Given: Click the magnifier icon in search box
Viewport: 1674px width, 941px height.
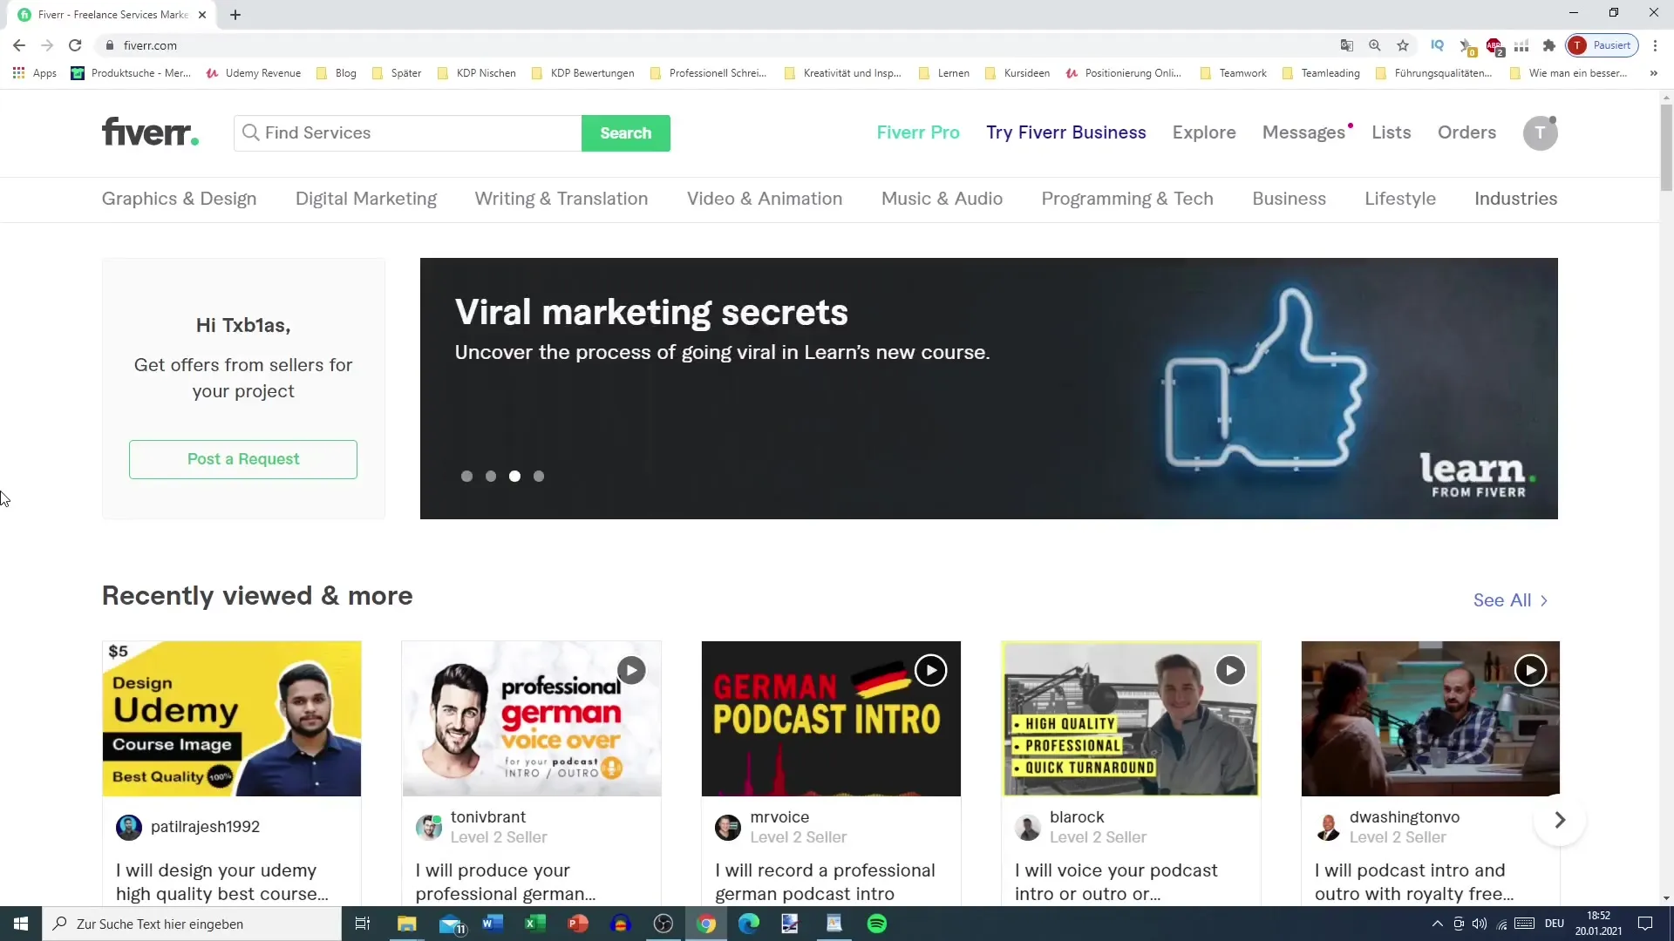Looking at the screenshot, I should tap(250, 132).
